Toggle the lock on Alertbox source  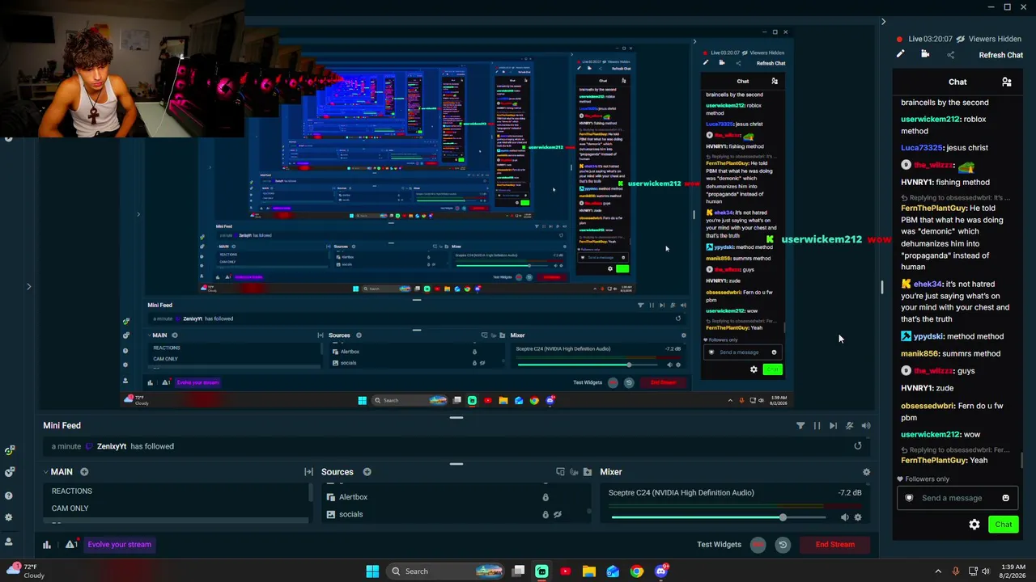point(546,497)
